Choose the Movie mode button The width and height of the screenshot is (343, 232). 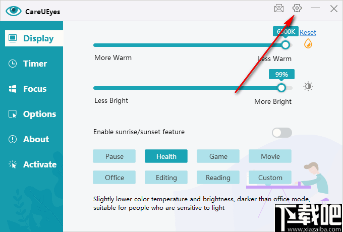(x=270, y=156)
